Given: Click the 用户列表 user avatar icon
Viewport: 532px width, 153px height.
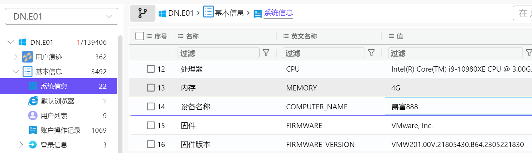Looking at the screenshot, I should pos(33,116).
